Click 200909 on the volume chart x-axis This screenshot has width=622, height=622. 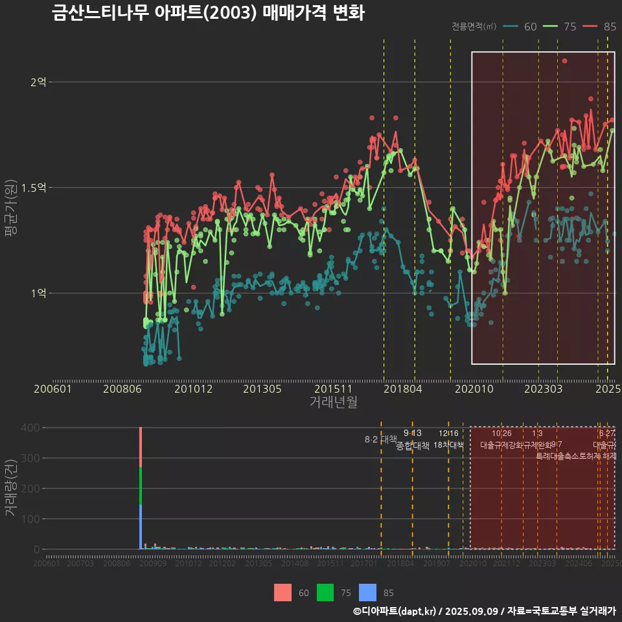153,563
